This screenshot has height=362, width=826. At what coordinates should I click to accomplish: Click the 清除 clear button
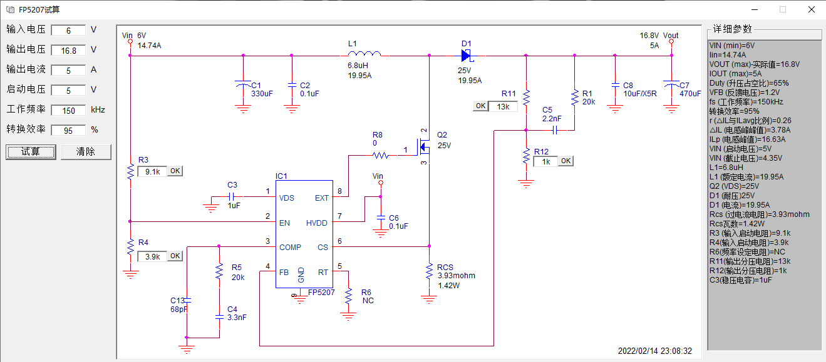tap(86, 152)
